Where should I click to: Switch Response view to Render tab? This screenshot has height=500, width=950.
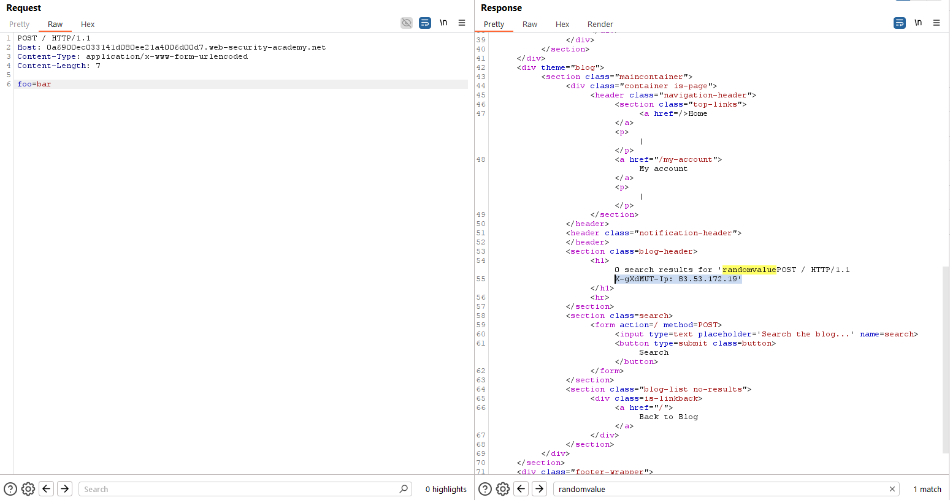[x=600, y=25]
